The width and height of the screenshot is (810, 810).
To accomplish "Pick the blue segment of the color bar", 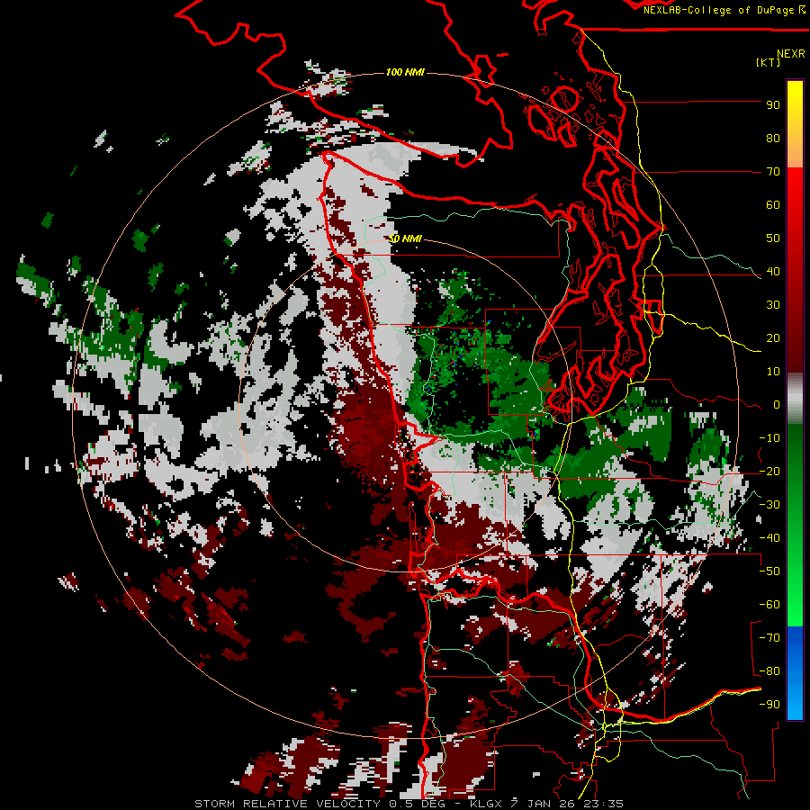I will point(795,672).
